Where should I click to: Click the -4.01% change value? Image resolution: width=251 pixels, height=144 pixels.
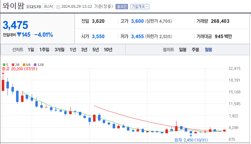click(x=43, y=35)
